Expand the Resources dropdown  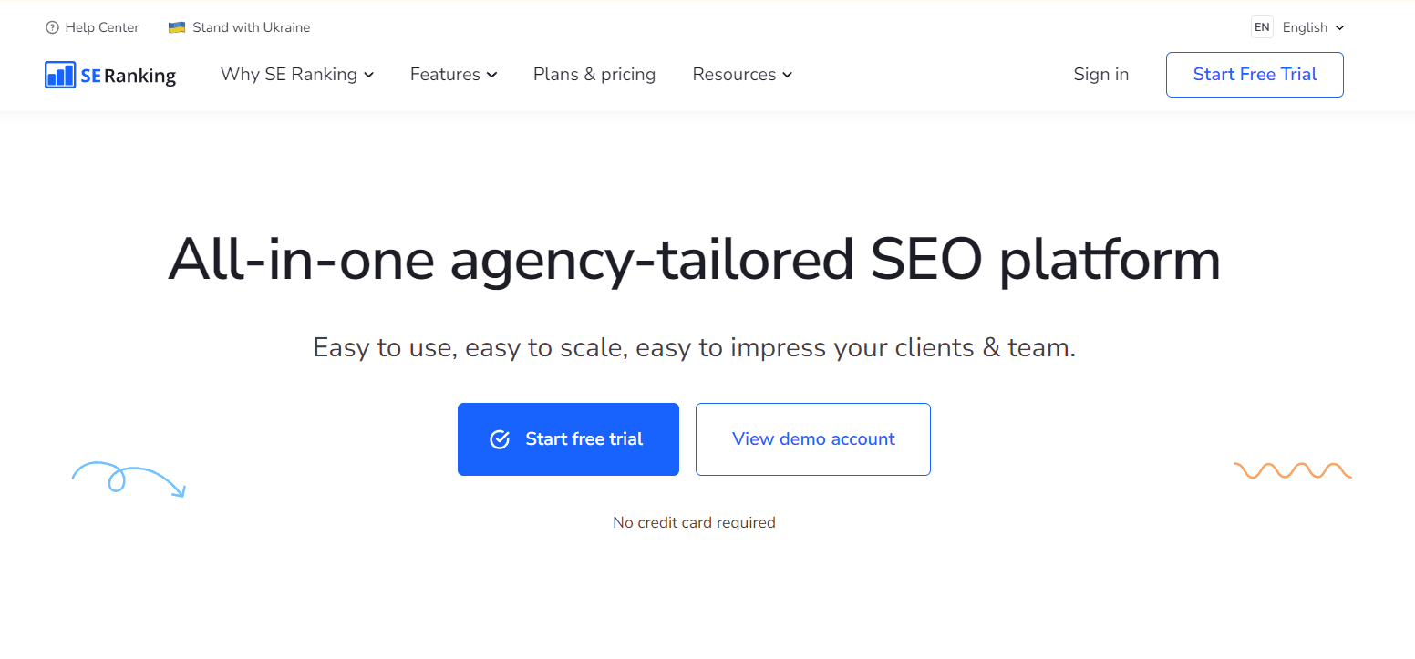point(741,74)
